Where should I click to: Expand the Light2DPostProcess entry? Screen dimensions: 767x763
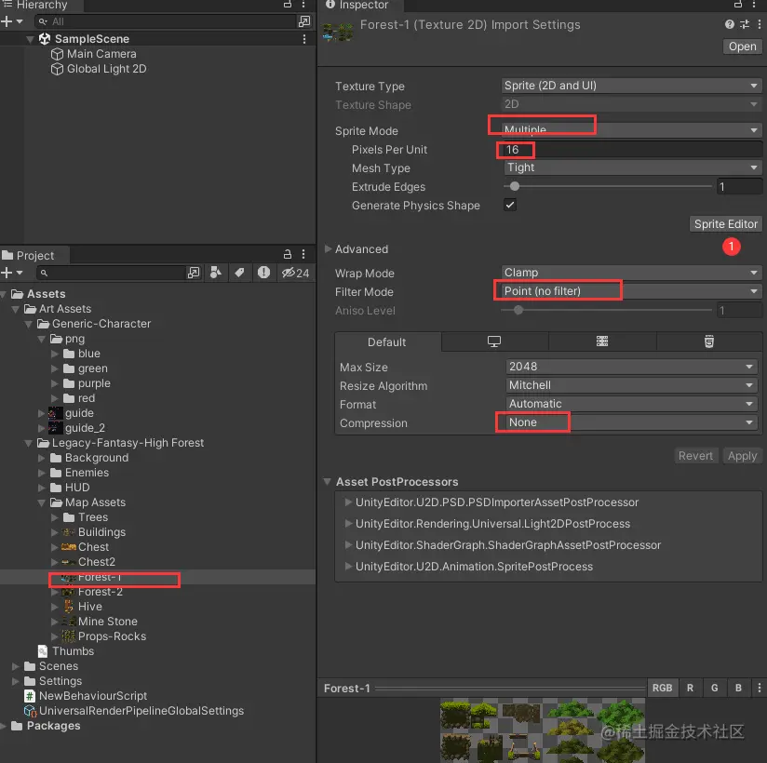coord(348,523)
